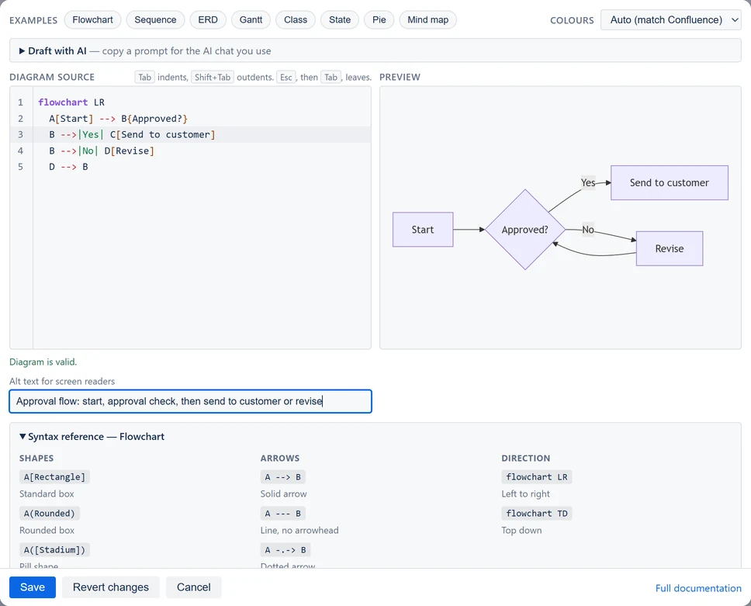This screenshot has width=751, height=606.
Task: Click the 'A --> B' solid arrow snippet
Action: pyautogui.click(x=283, y=477)
